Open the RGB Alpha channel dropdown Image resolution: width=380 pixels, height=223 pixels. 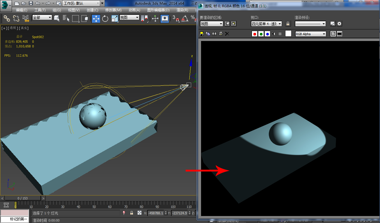click(310, 34)
